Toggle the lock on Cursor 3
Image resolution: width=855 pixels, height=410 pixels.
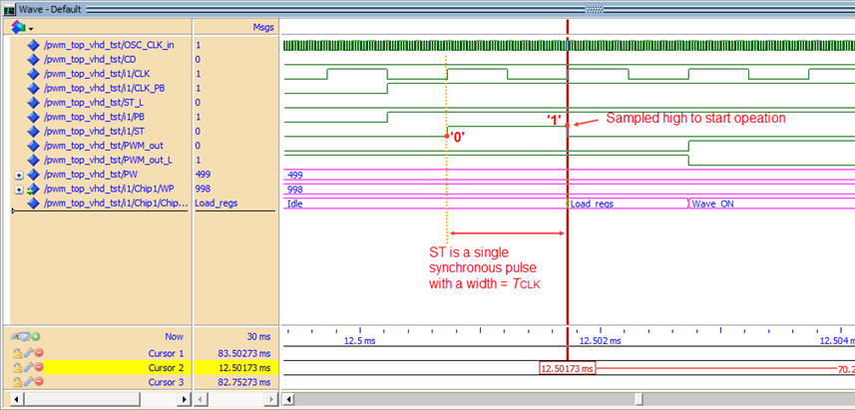18,381
